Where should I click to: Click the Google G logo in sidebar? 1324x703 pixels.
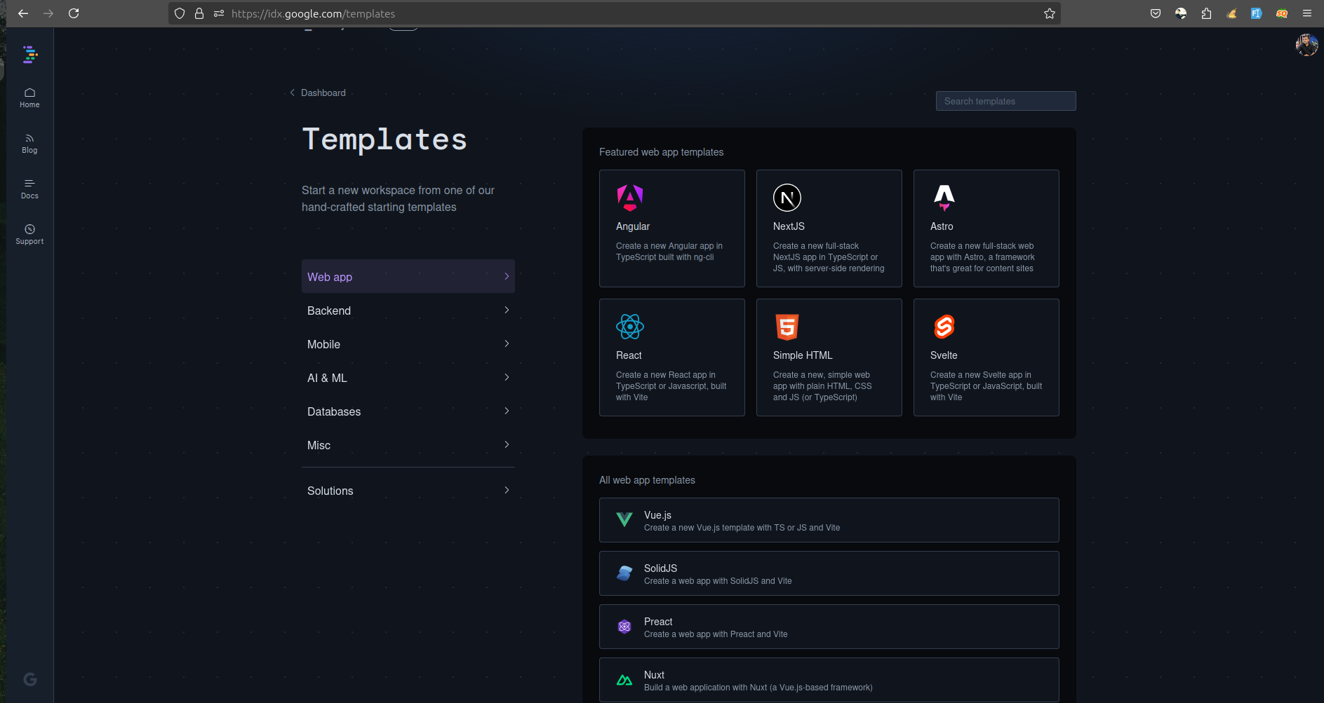click(30, 679)
